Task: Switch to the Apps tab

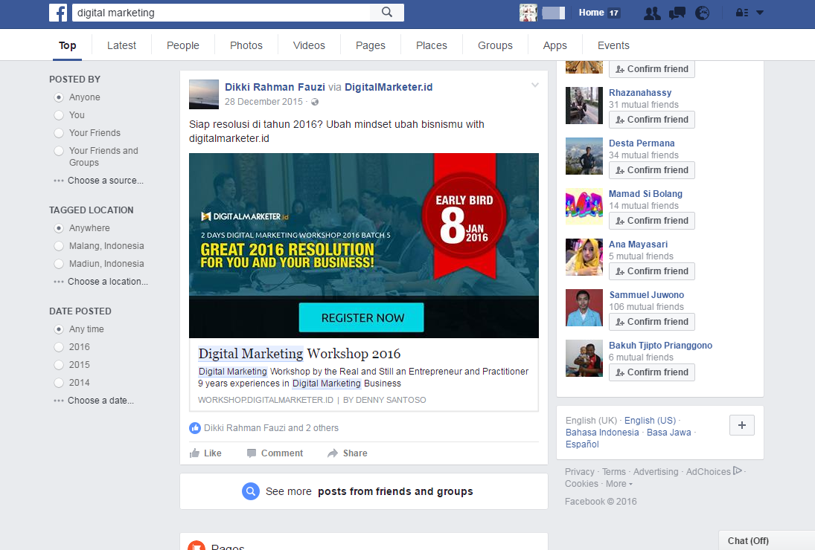Action: (555, 45)
